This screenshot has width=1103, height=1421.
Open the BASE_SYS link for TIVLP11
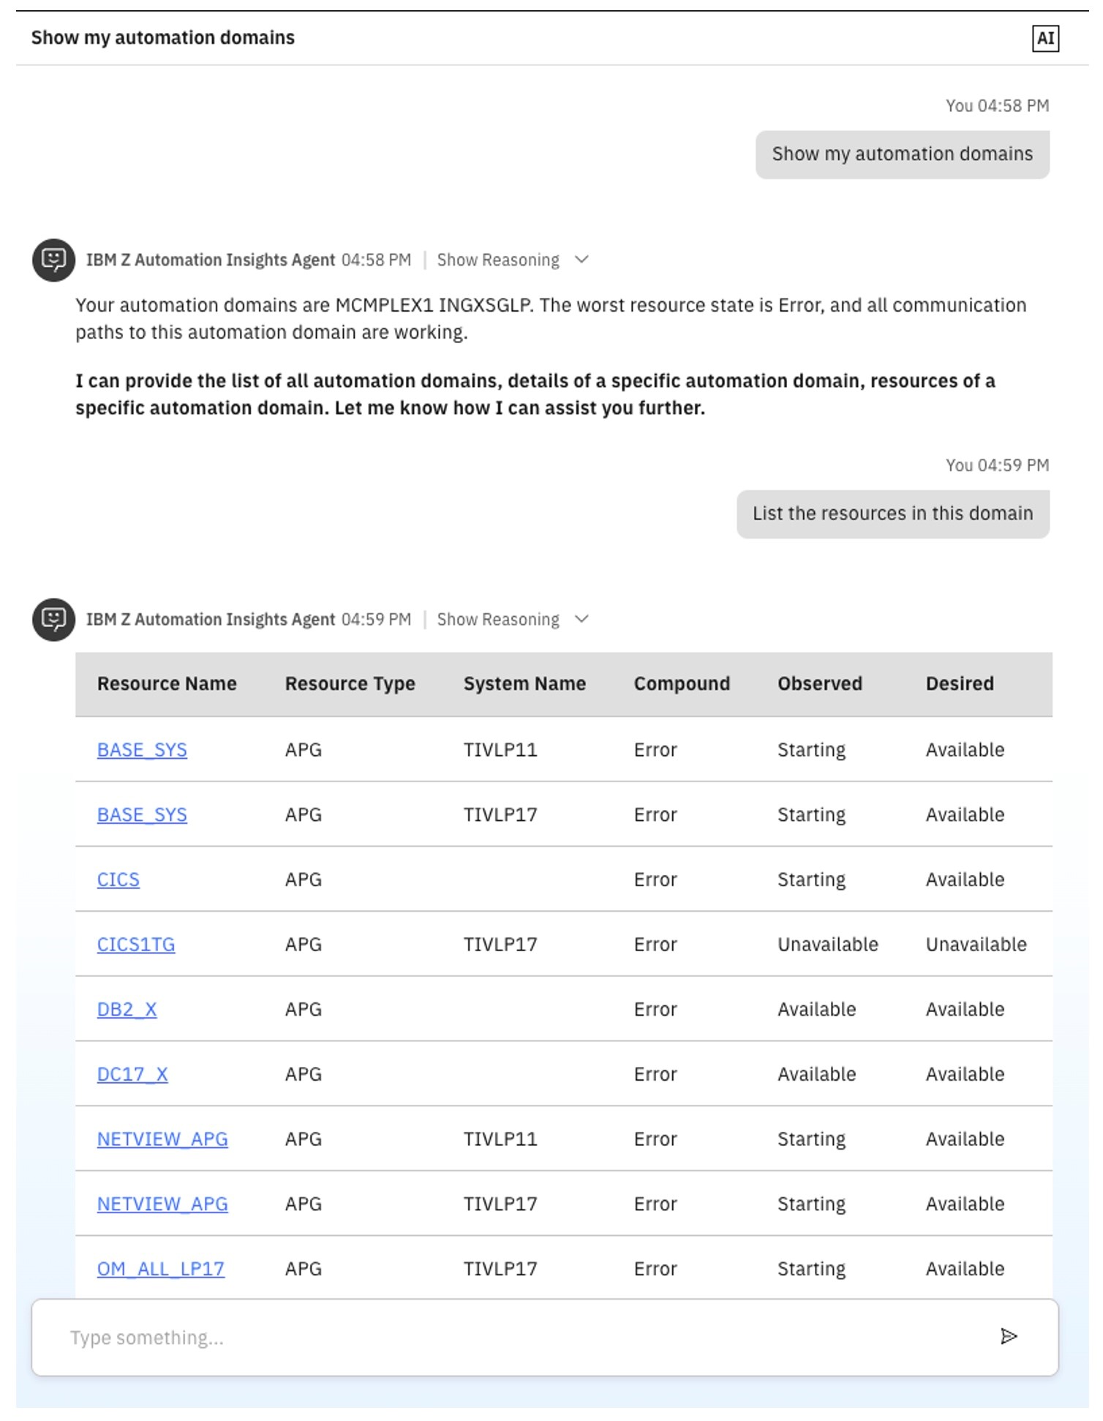click(x=142, y=749)
